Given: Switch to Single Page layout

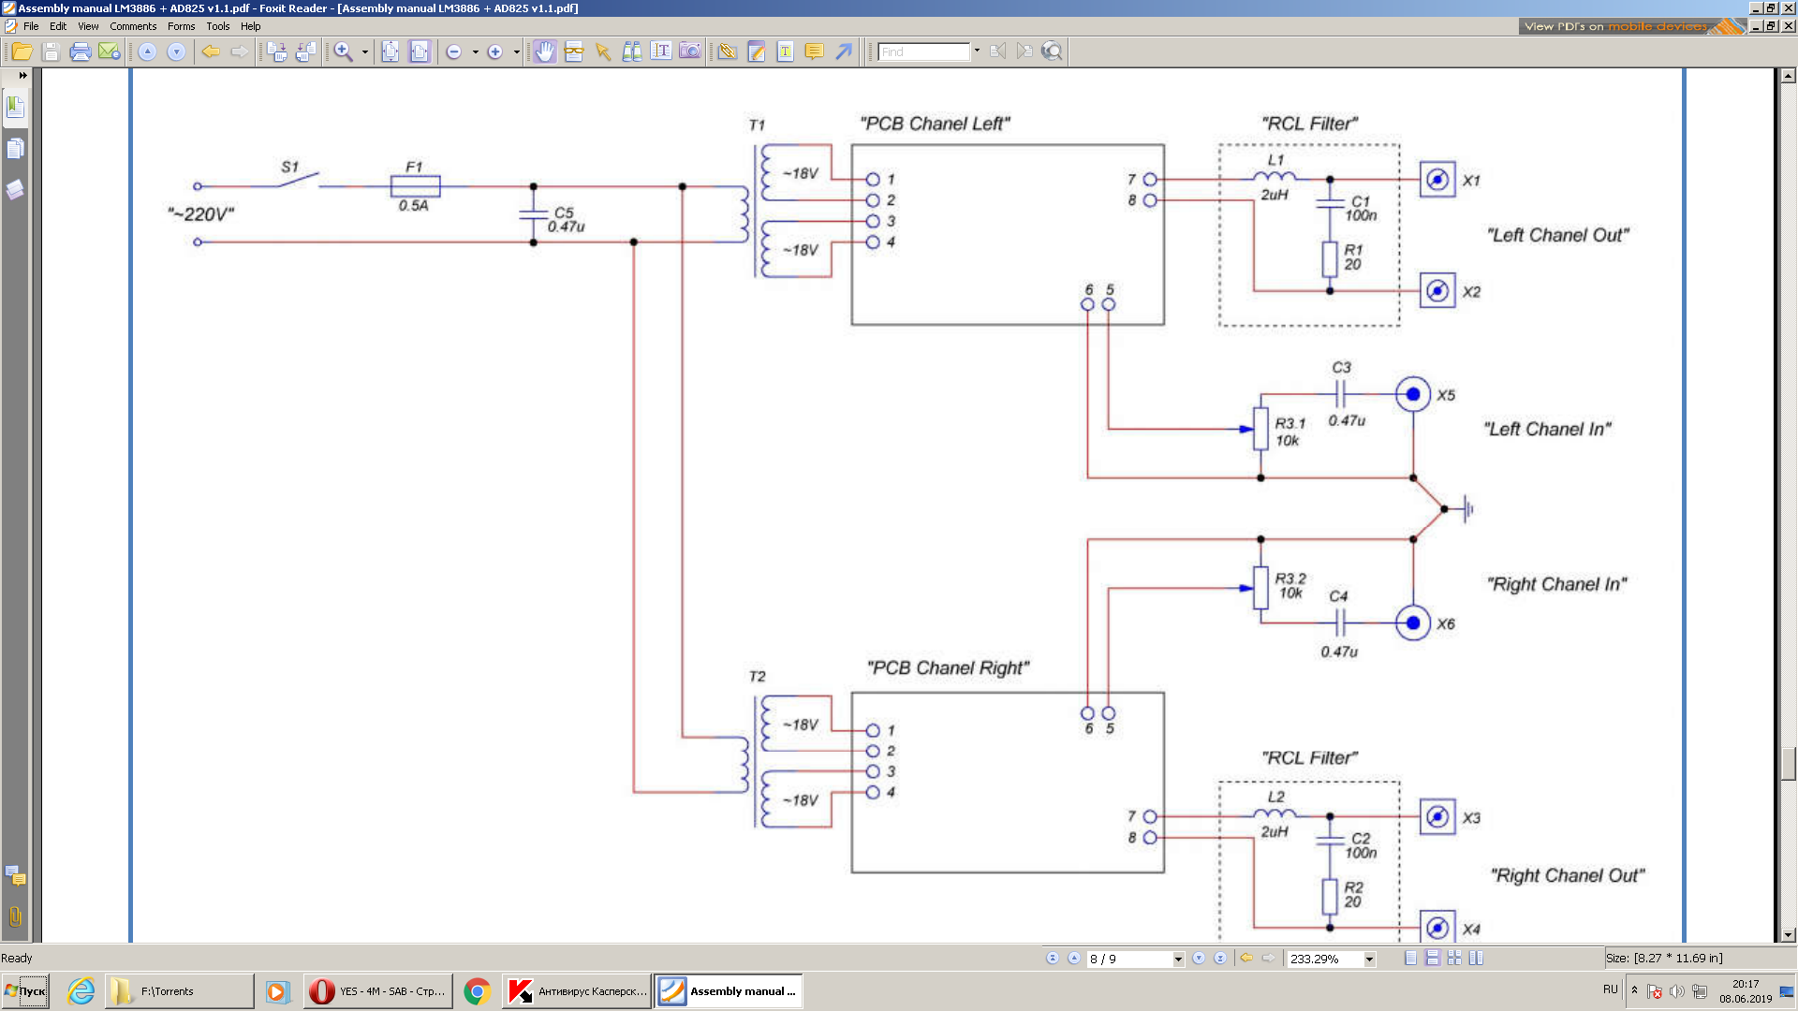Looking at the screenshot, I should [1411, 958].
